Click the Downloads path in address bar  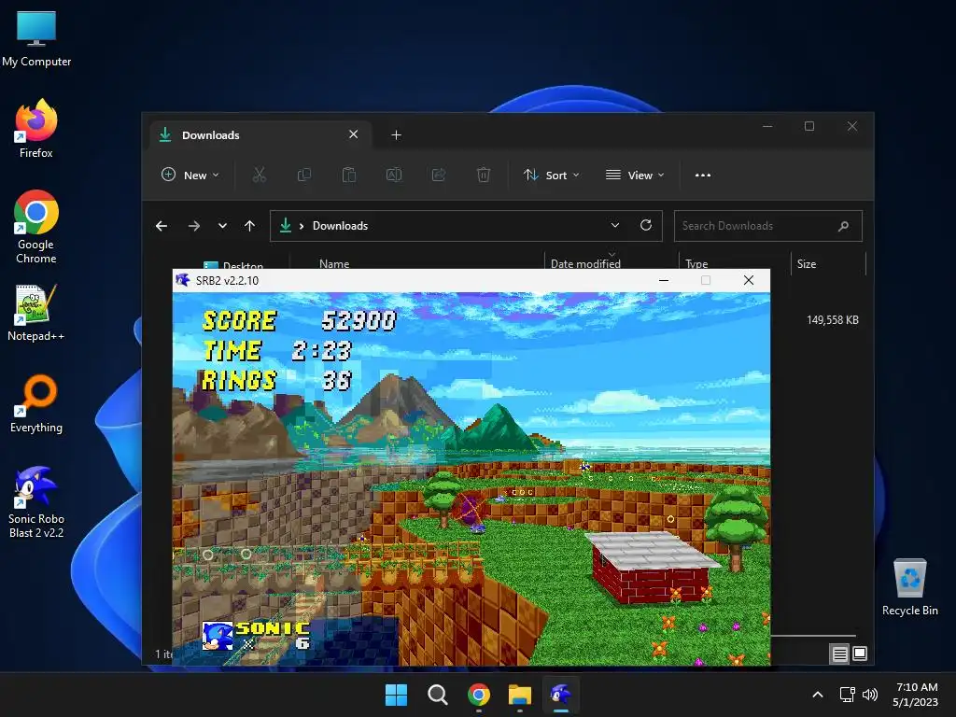click(x=340, y=226)
